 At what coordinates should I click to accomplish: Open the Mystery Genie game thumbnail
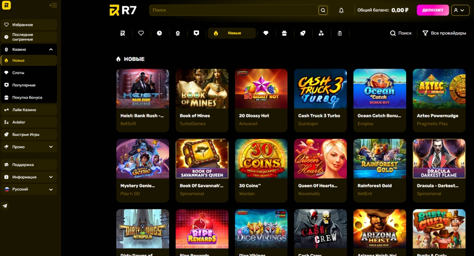(143, 159)
